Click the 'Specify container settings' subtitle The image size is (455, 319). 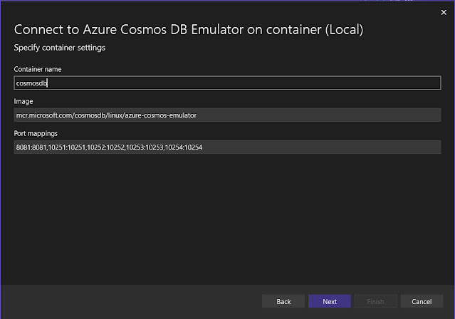pos(59,48)
